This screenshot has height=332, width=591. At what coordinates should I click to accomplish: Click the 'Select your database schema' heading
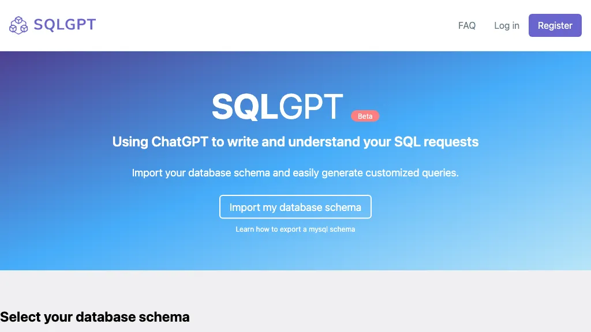click(x=95, y=316)
